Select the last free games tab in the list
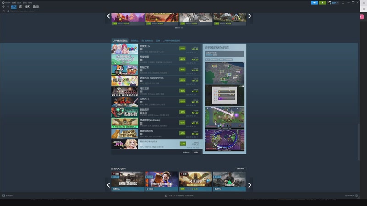 172,41
